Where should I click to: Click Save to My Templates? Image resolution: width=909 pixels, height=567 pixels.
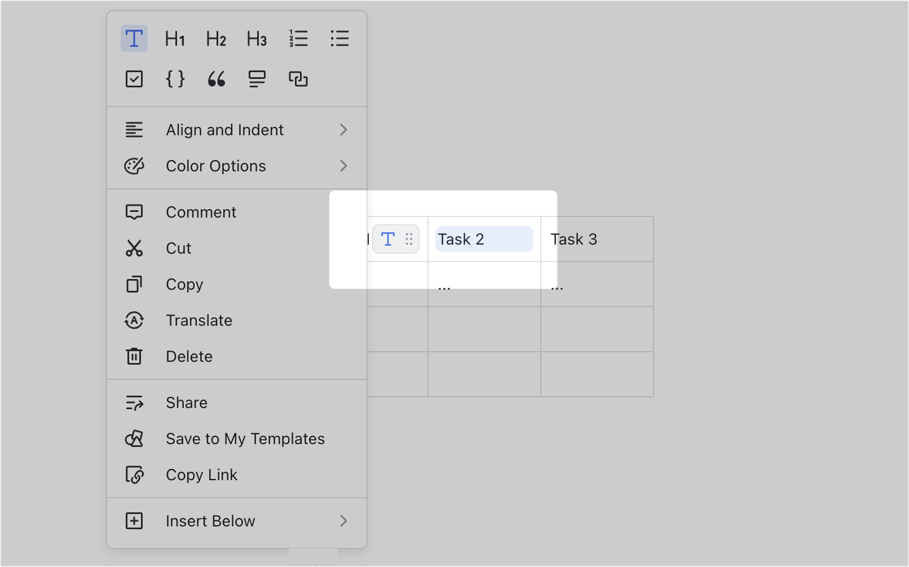coord(245,438)
